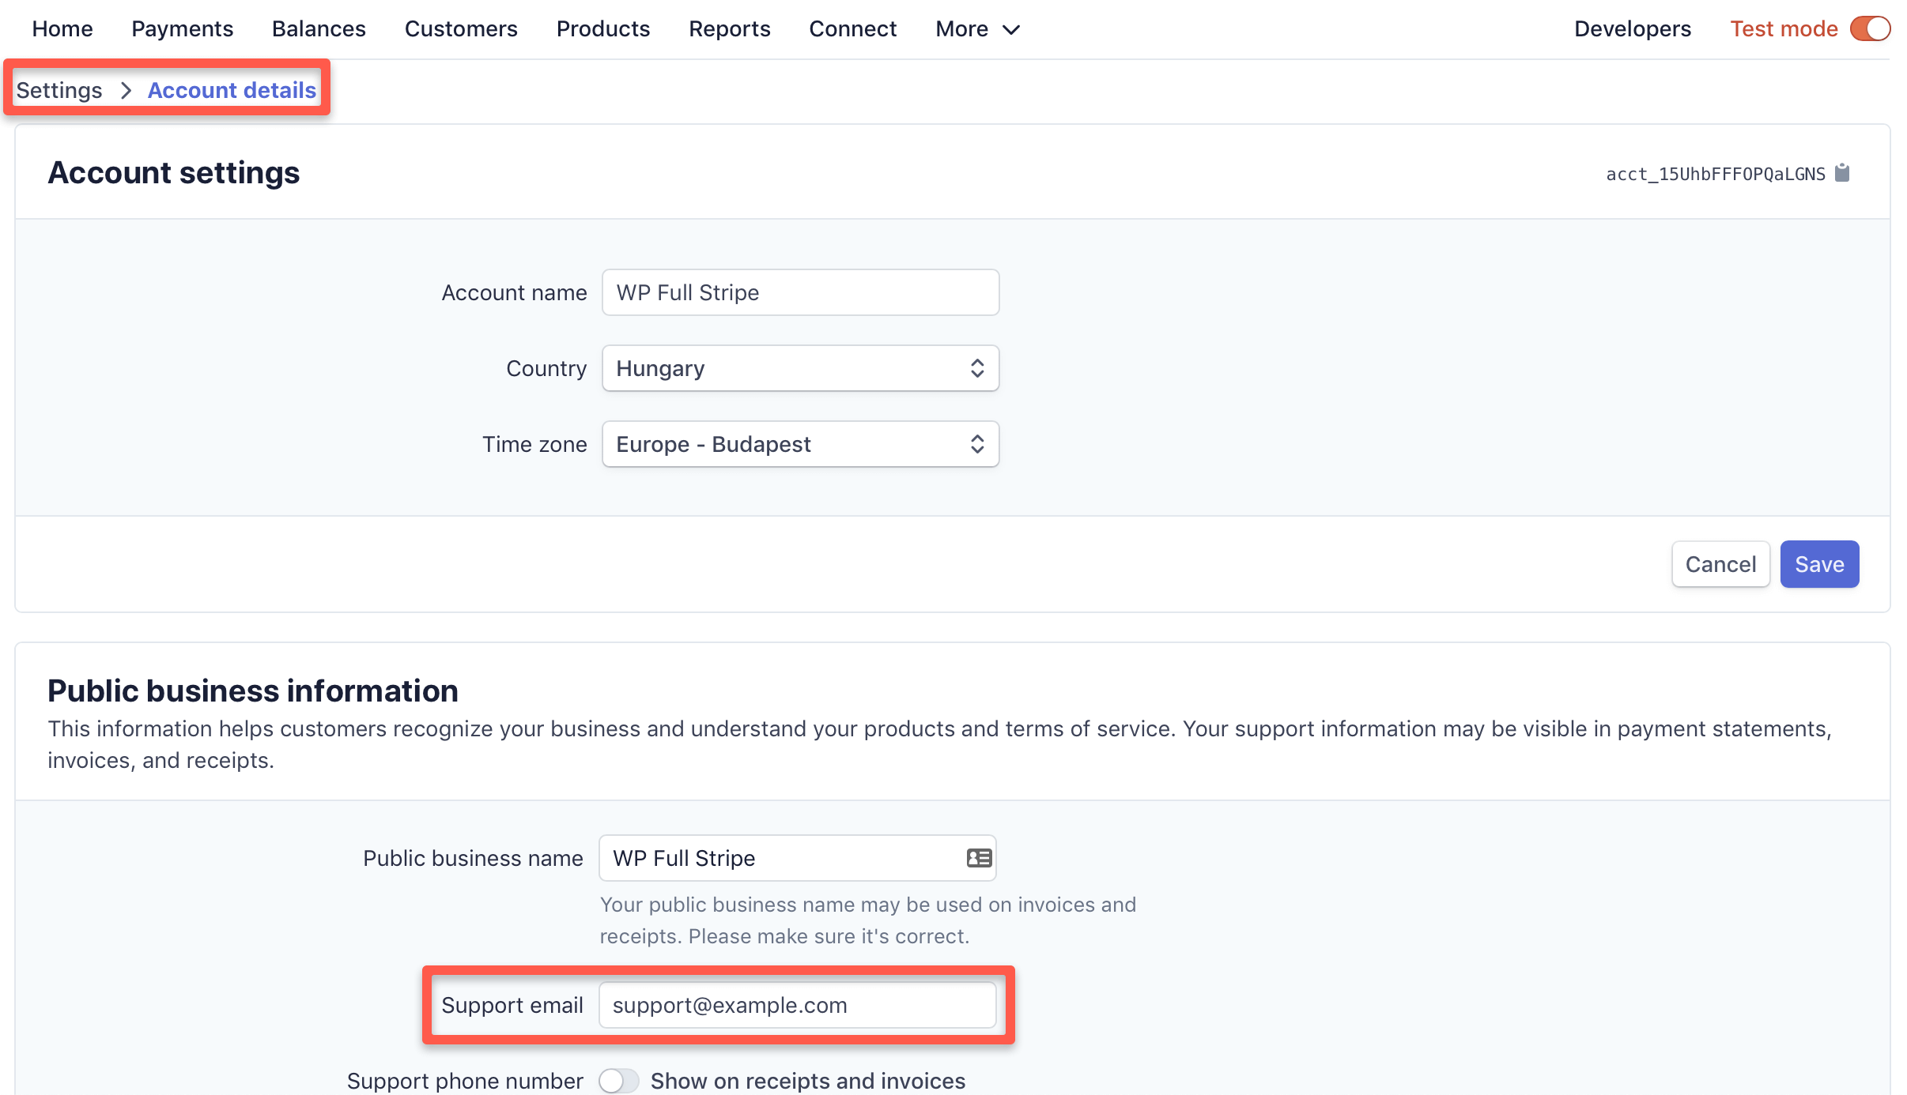The image size is (1907, 1095).
Task: Copy the account ID to clipboard
Action: click(1842, 172)
